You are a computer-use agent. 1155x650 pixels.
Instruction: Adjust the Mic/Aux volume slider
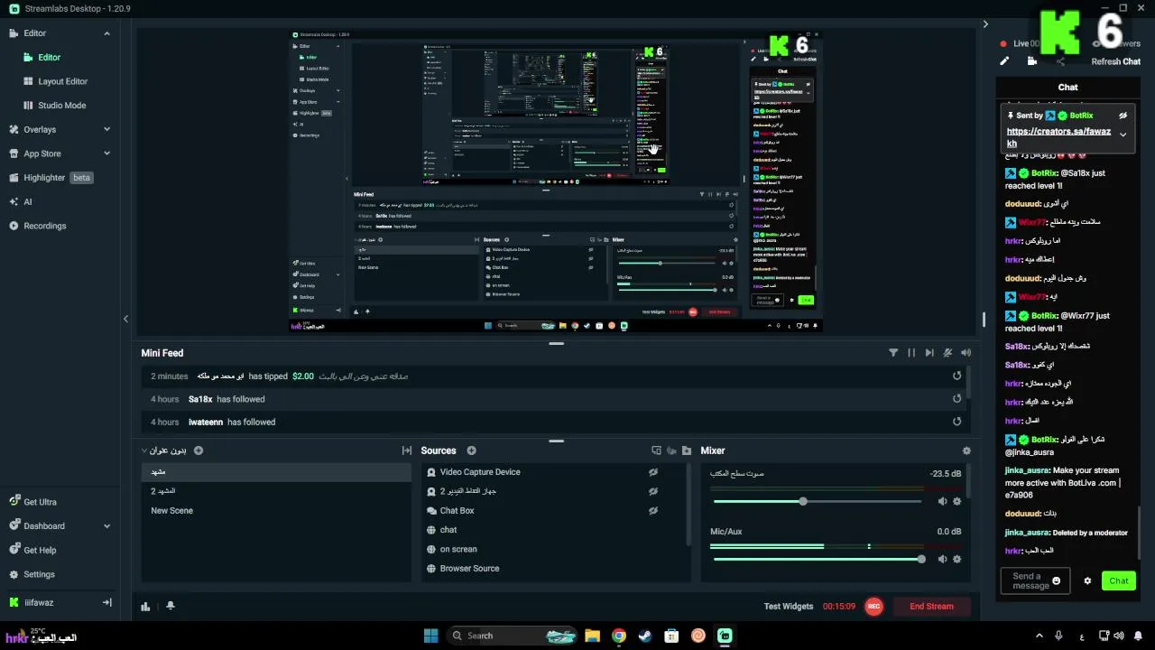(x=920, y=559)
